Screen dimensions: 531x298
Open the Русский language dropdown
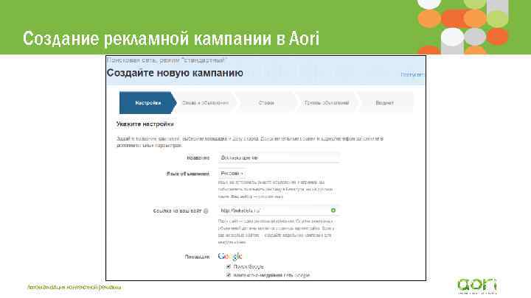tap(232, 174)
